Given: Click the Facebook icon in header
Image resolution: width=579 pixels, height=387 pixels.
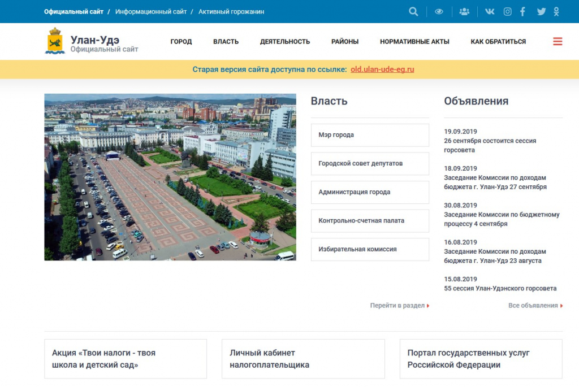Looking at the screenshot, I should point(523,11).
